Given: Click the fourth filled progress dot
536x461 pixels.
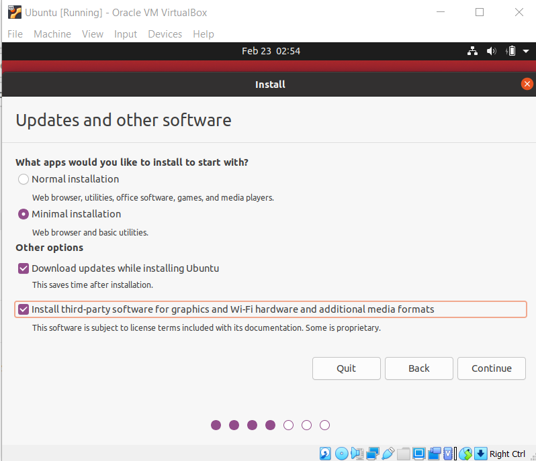Looking at the screenshot, I should coord(270,425).
